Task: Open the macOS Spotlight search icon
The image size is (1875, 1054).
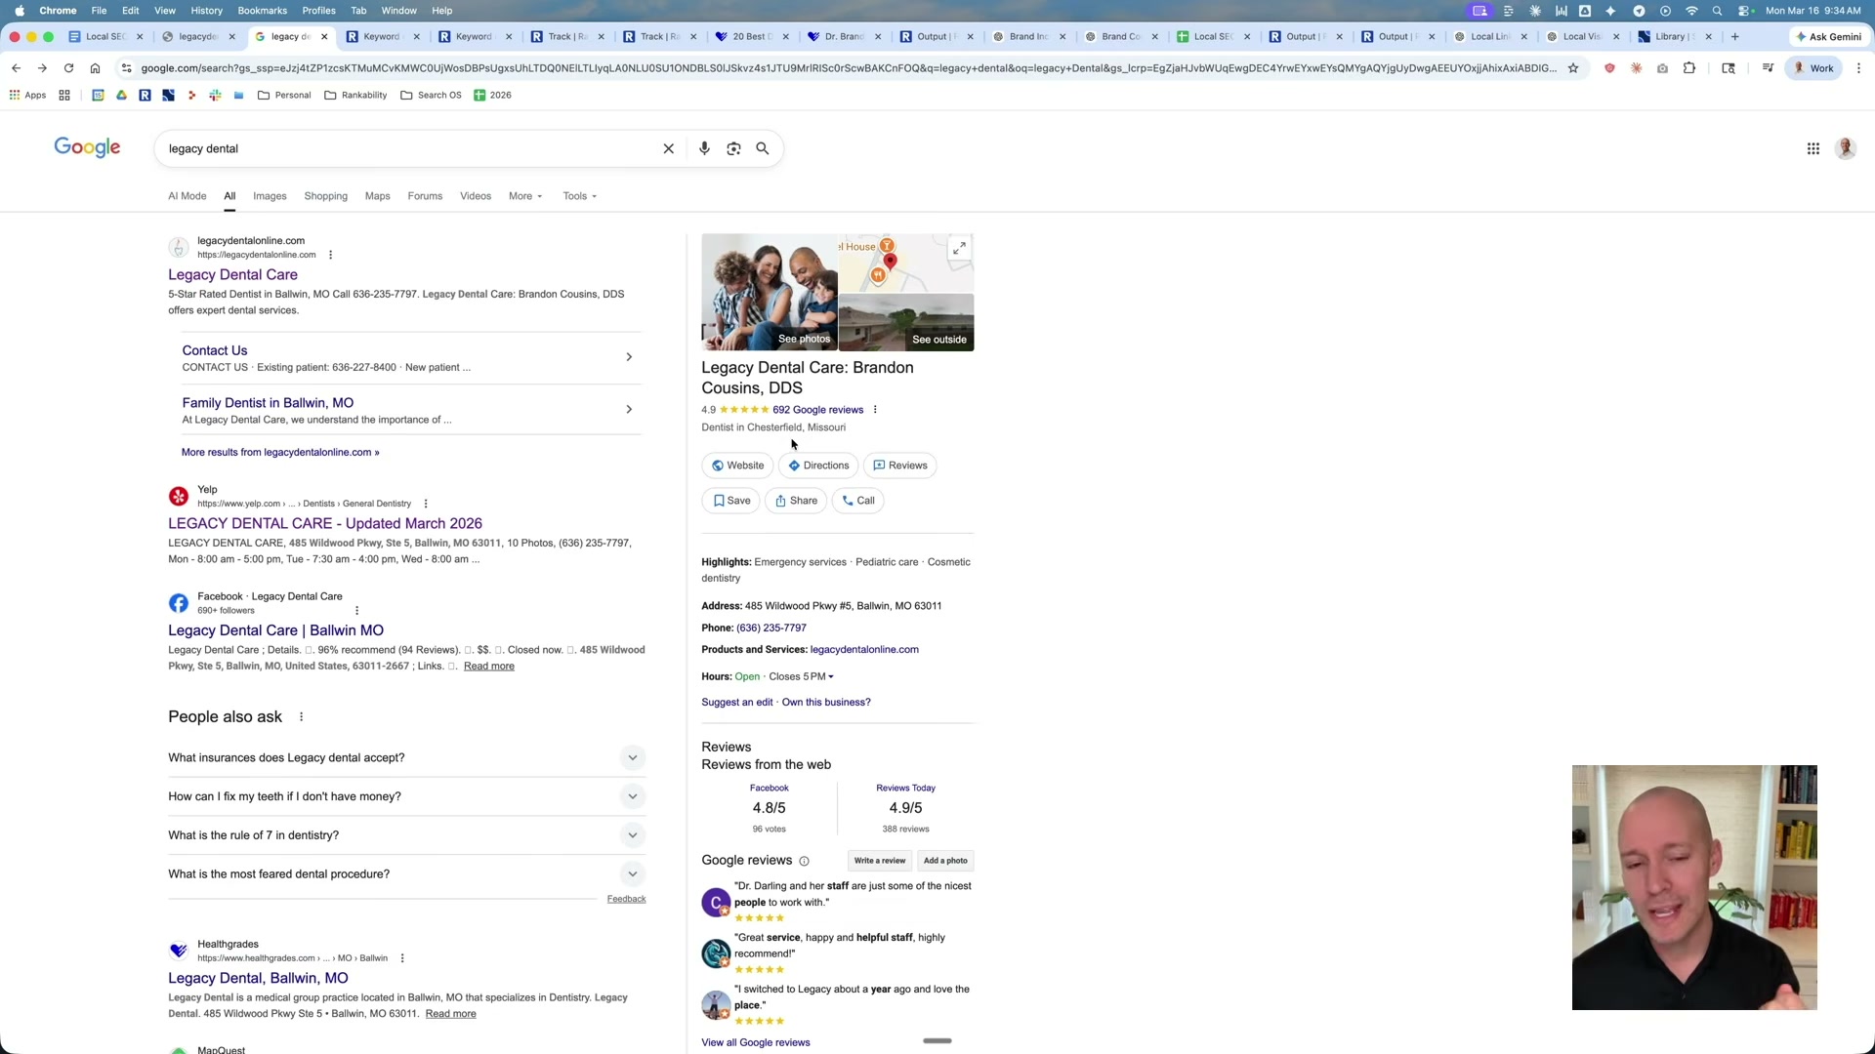Action: 1718,11
